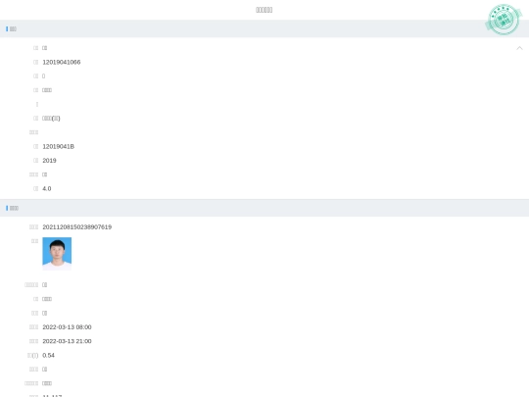Click the blue-marked second section header

click(x=12, y=208)
